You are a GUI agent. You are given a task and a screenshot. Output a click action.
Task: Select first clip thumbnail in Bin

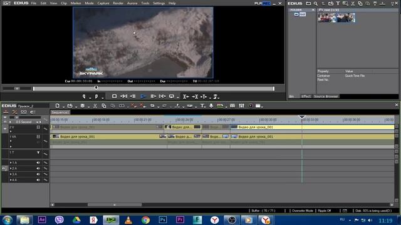click(327, 17)
